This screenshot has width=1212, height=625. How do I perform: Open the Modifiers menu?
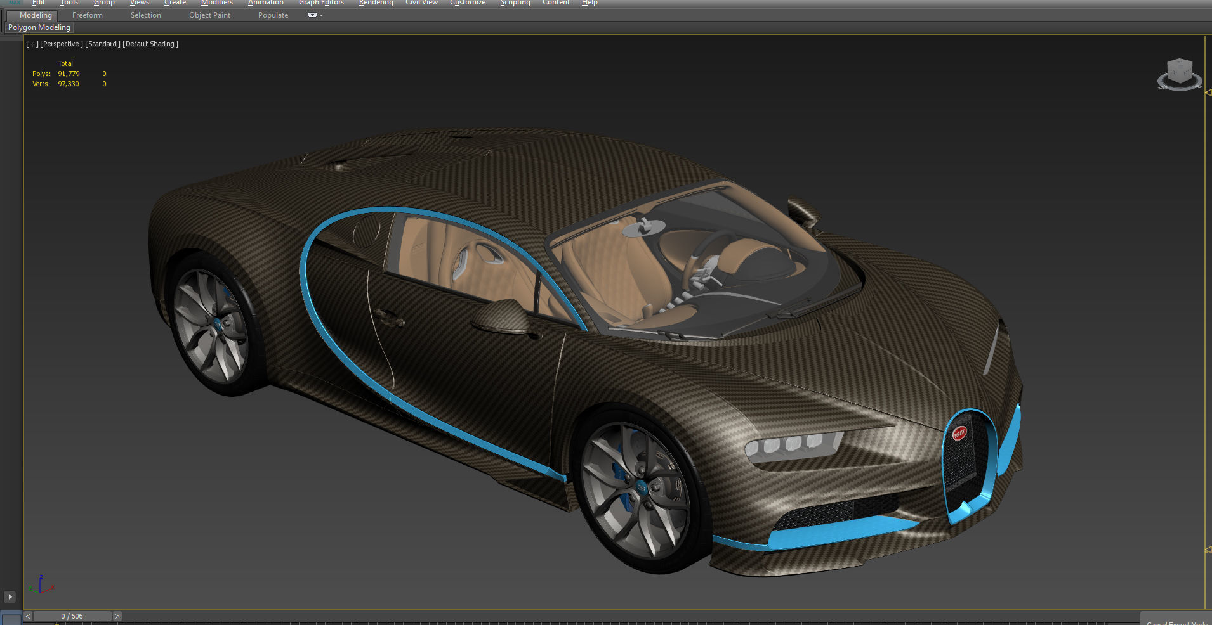217,3
